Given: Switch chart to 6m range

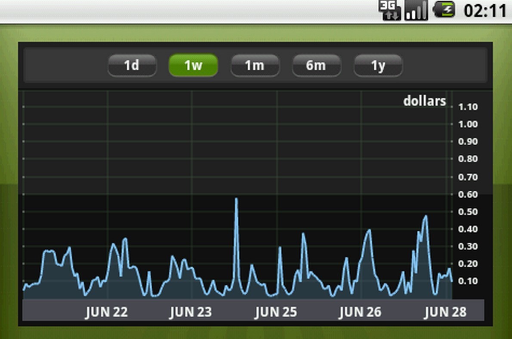Looking at the screenshot, I should pos(316,65).
